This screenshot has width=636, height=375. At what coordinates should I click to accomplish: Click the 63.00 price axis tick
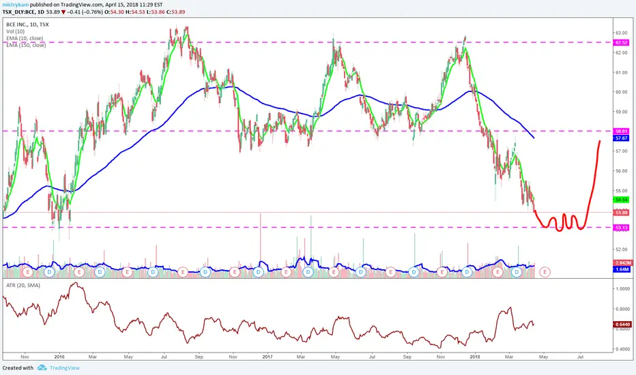[622, 33]
